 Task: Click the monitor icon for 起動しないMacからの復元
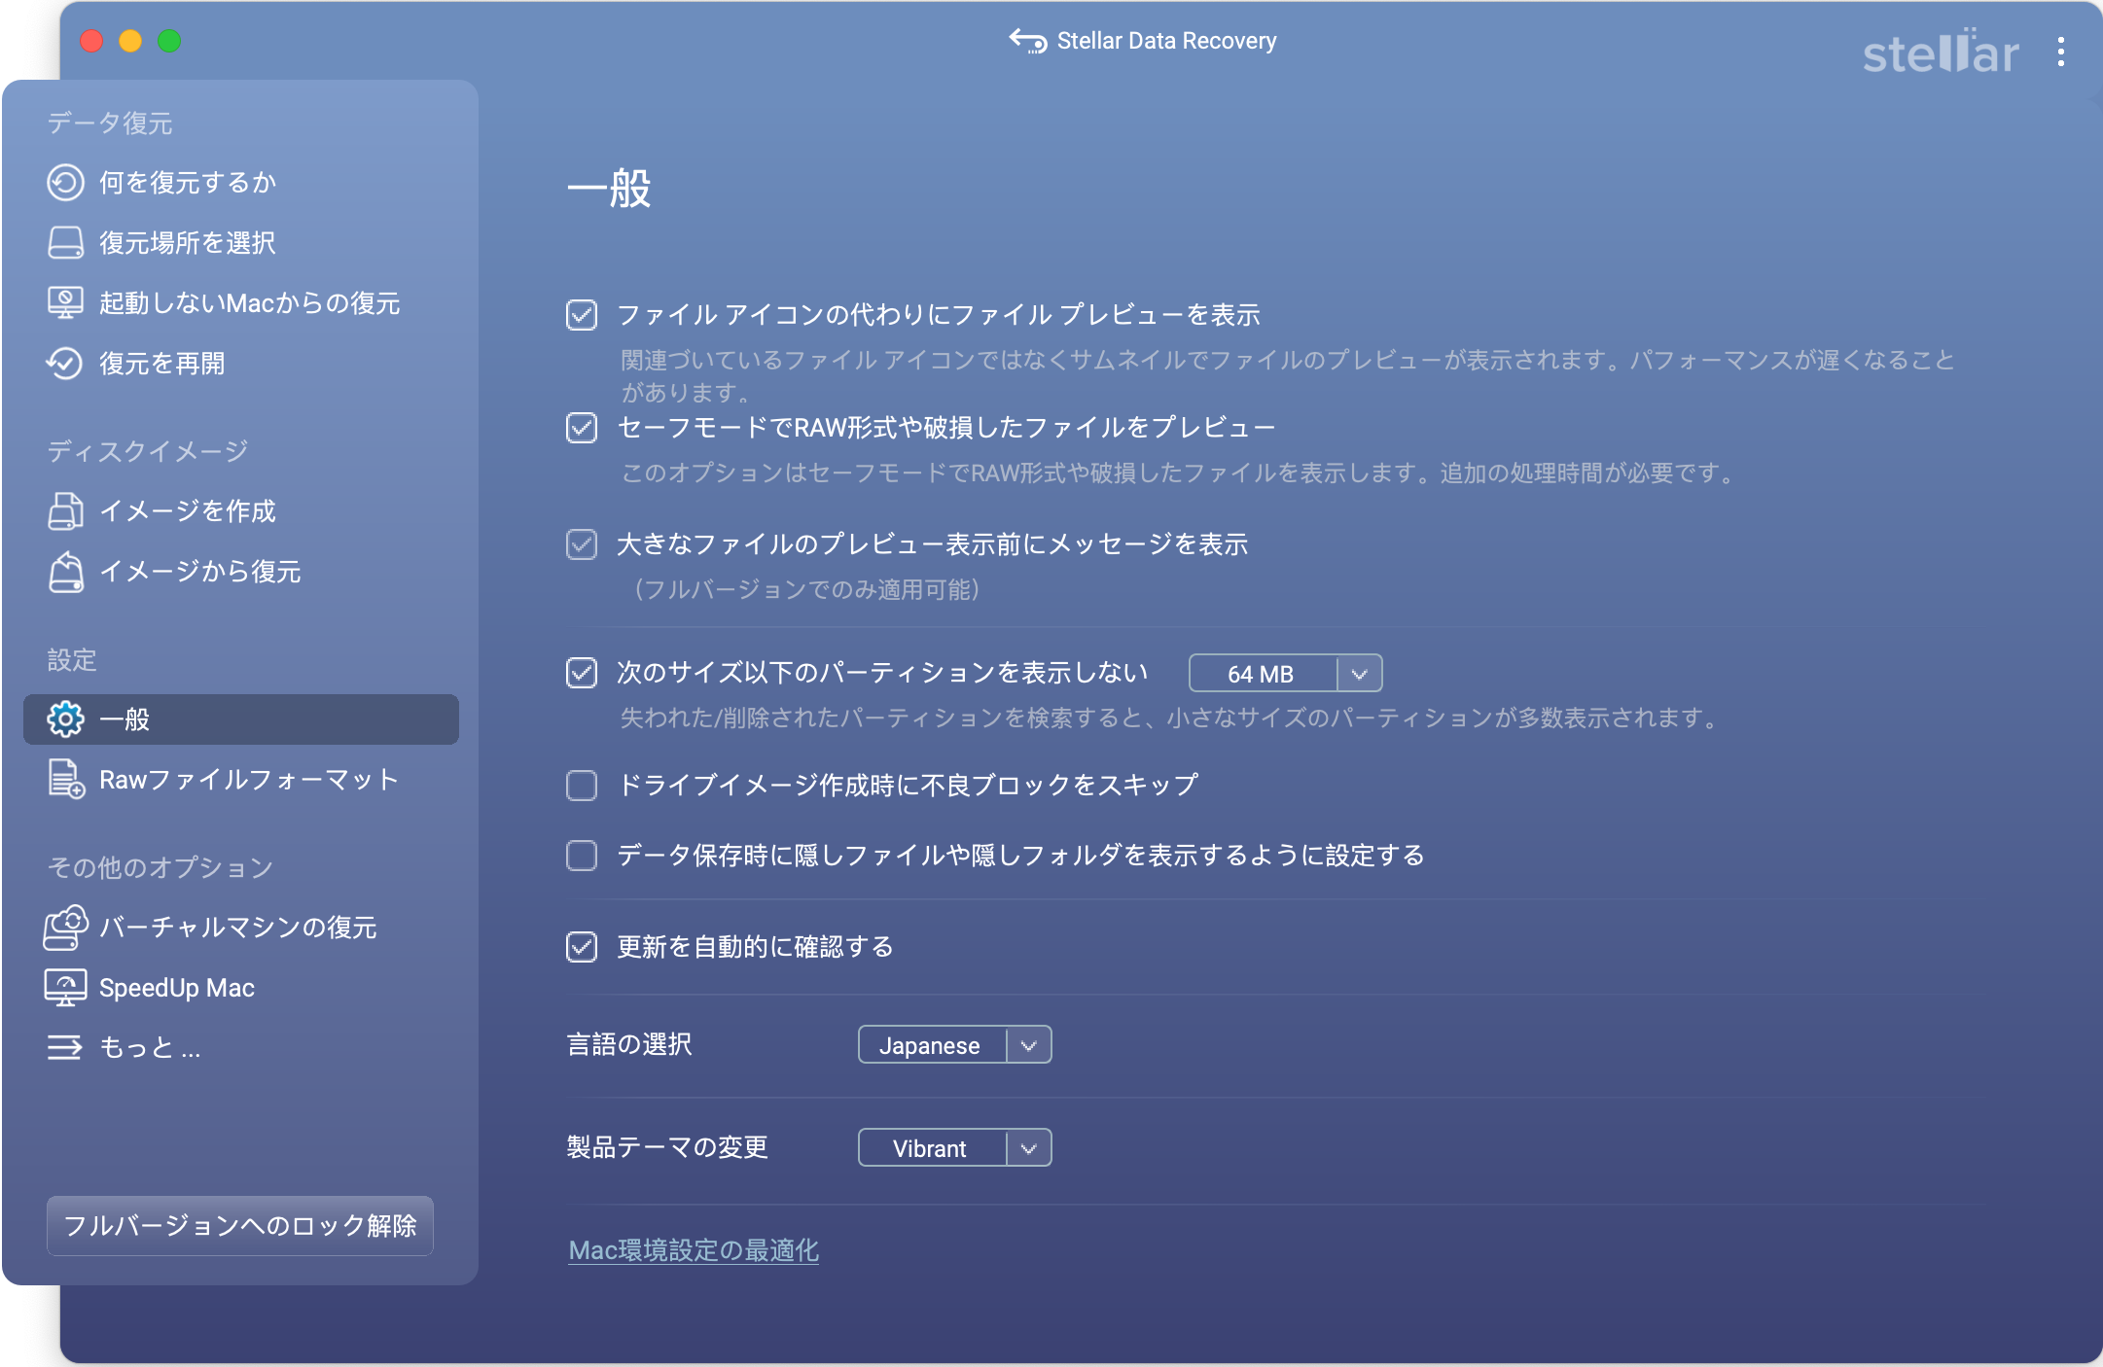[x=65, y=303]
